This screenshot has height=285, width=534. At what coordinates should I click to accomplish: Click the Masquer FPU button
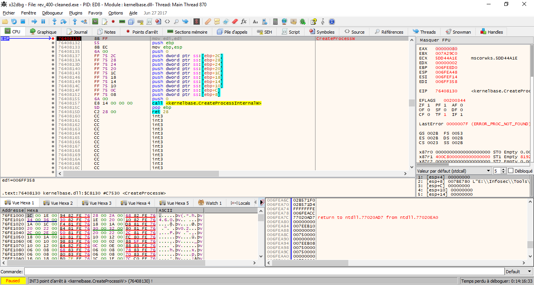(435, 40)
